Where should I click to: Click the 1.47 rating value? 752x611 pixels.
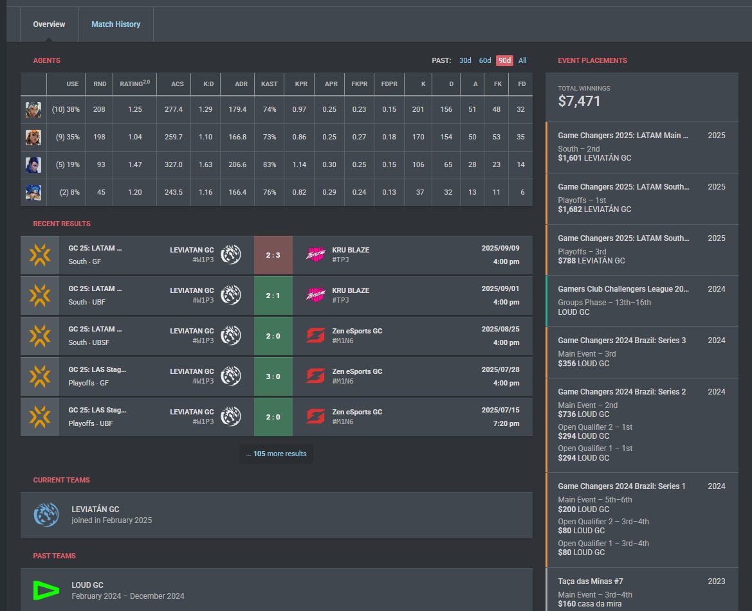[134, 164]
